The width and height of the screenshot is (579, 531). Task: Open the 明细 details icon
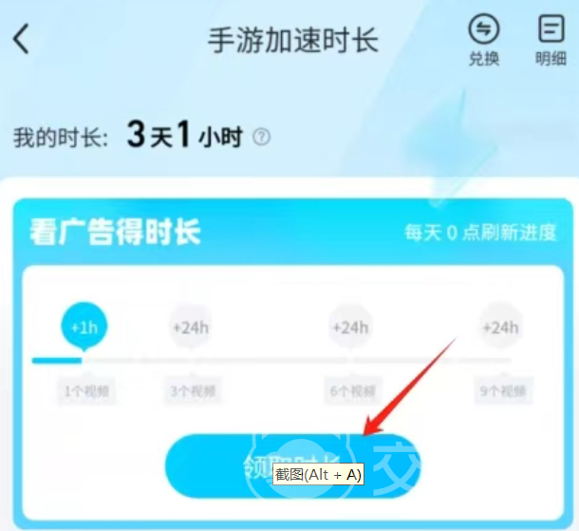(x=551, y=28)
